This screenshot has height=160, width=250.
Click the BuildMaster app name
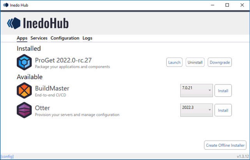[x=52, y=88]
